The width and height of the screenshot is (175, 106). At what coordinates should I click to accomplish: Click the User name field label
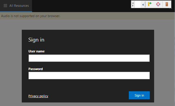tap(36, 51)
